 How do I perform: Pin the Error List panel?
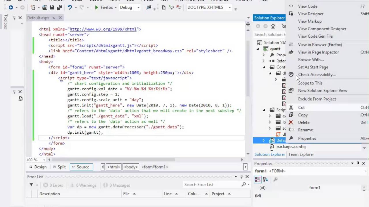pyautogui.click(x=242, y=177)
